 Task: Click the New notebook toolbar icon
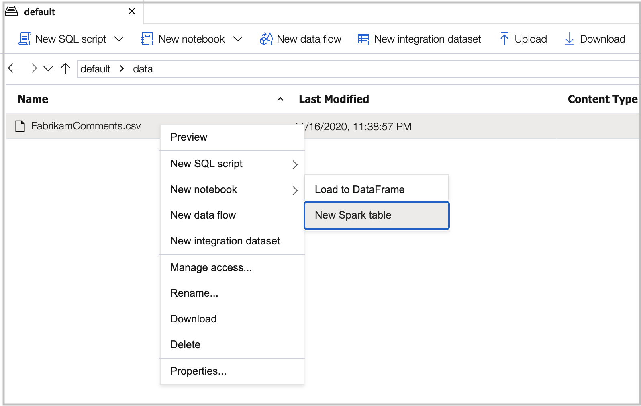coord(147,39)
